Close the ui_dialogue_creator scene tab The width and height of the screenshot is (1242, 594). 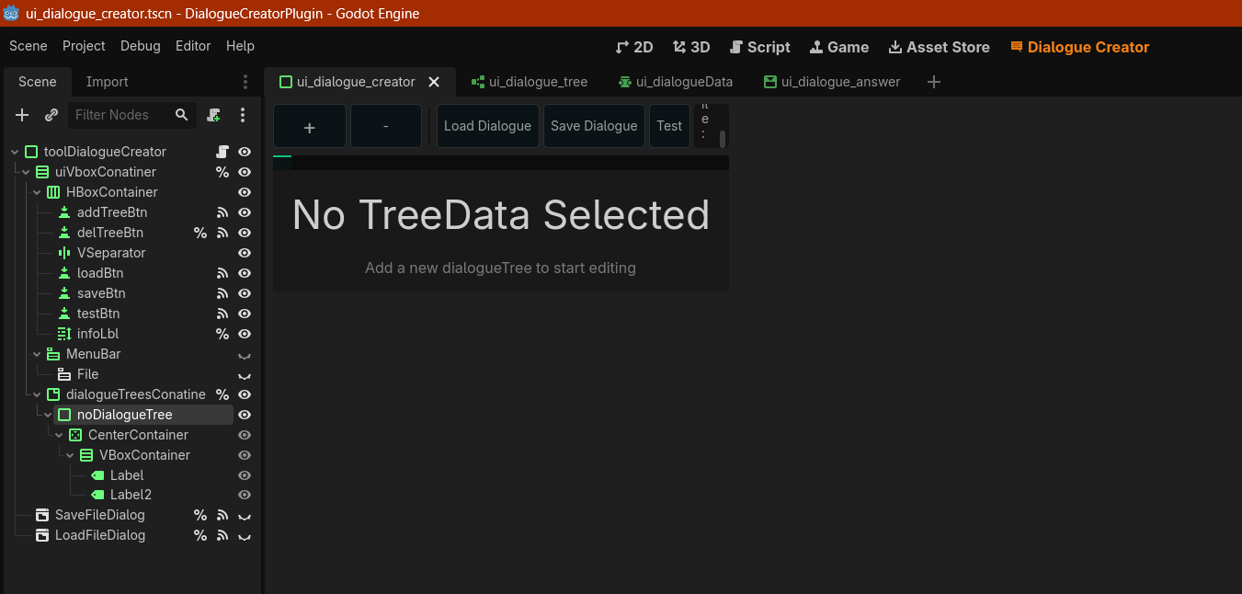(x=434, y=82)
